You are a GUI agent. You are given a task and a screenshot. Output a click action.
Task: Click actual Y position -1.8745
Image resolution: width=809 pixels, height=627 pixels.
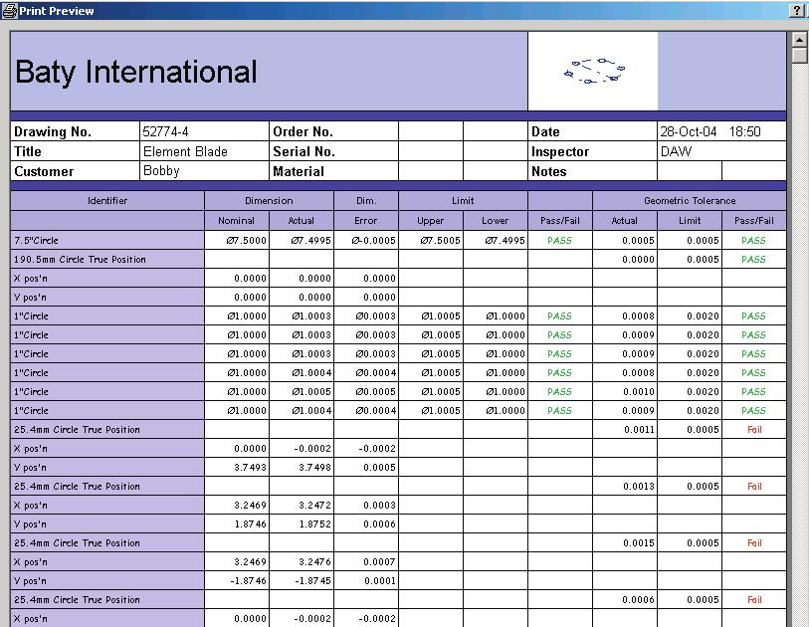click(x=313, y=581)
